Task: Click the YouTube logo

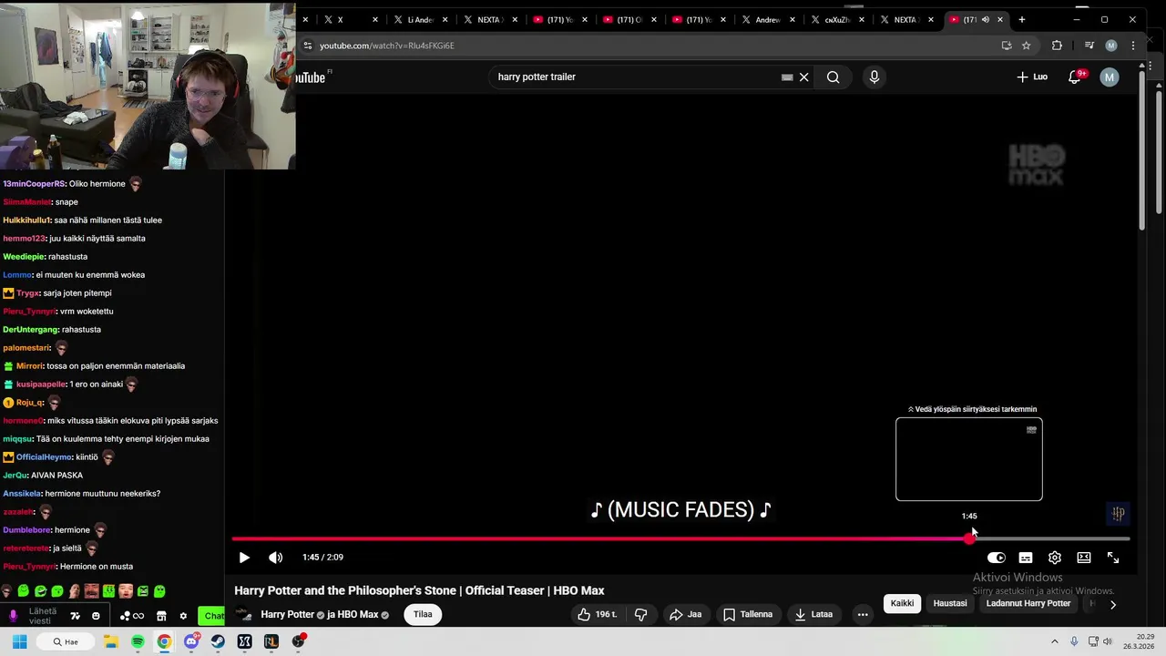Action: coord(310,77)
